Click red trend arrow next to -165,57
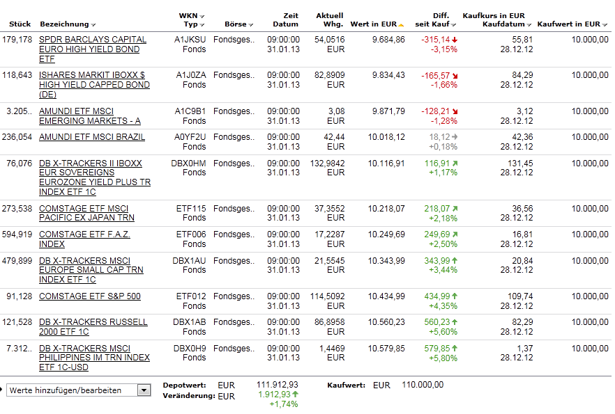 coord(455,76)
